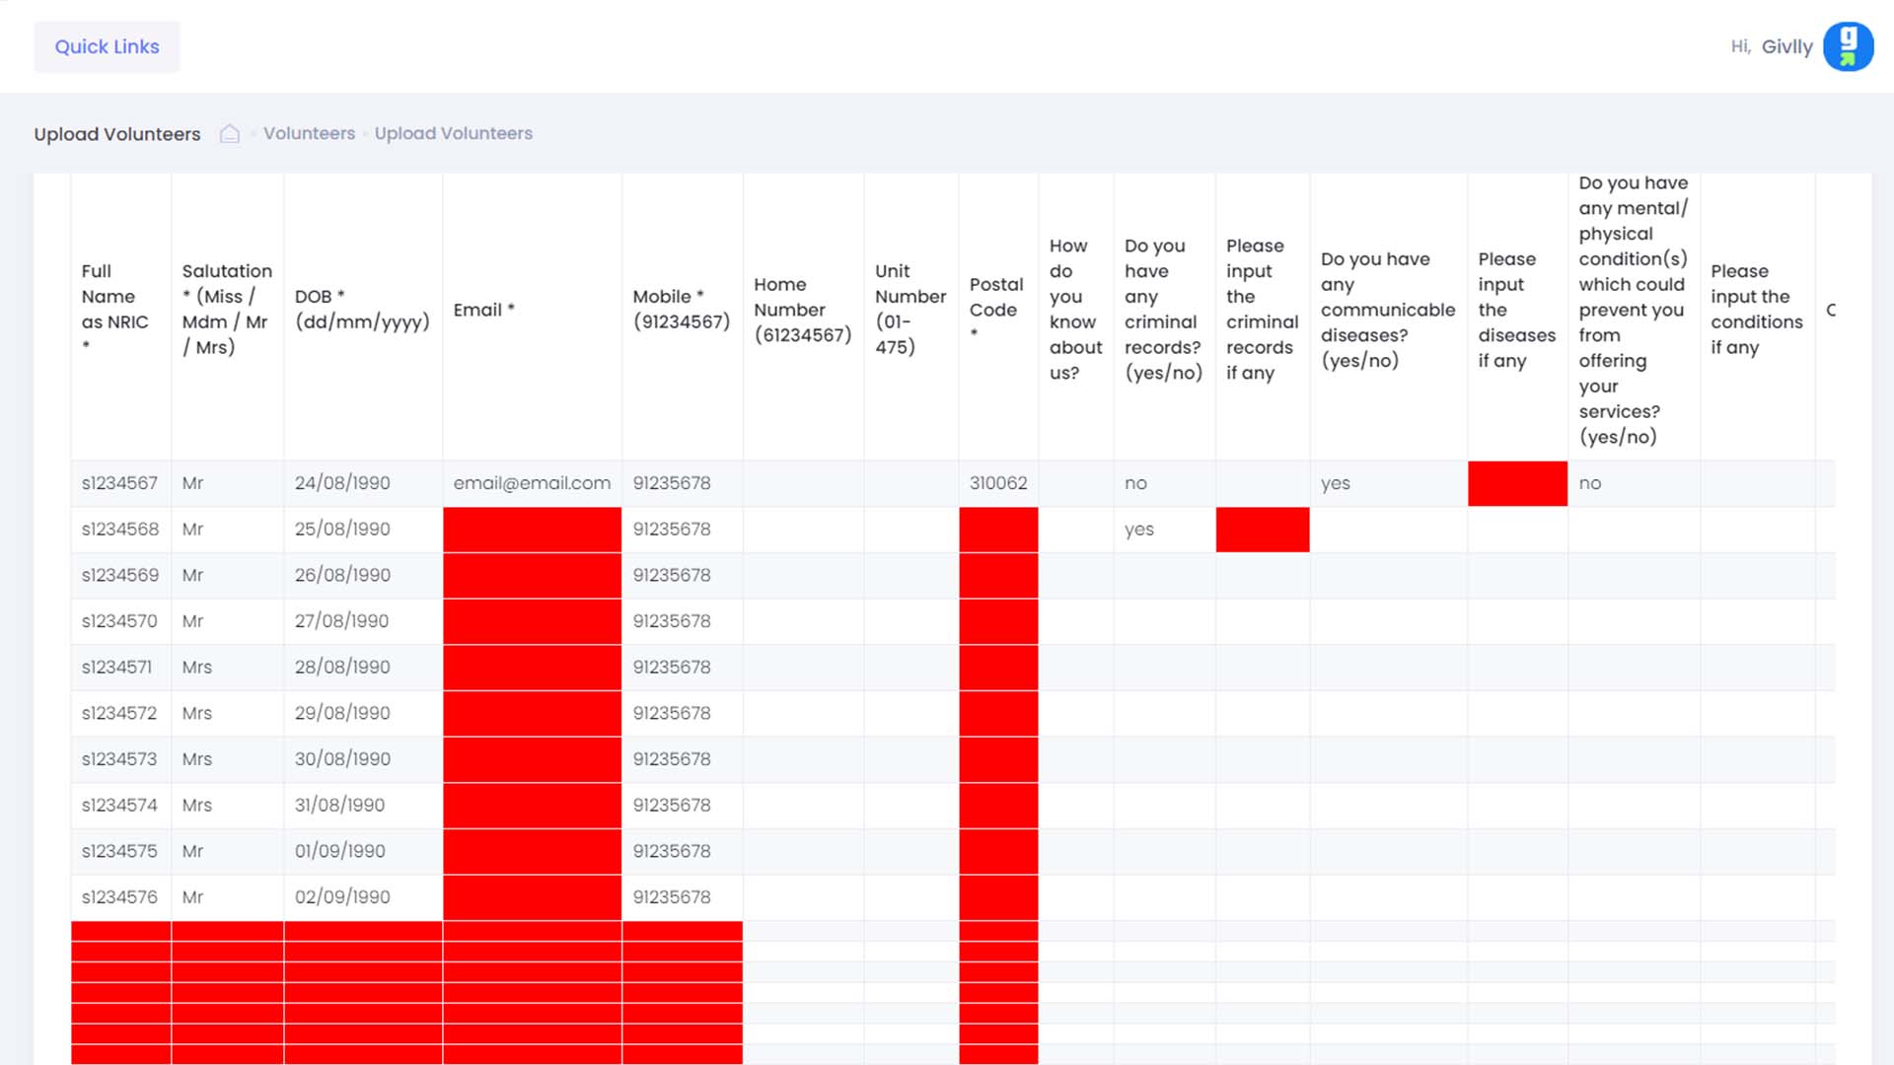
Task: Click the s1234567 name cell
Action: pos(119,483)
